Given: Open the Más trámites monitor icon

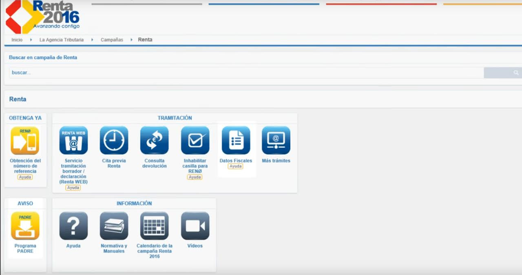Looking at the screenshot, I should pyautogui.click(x=276, y=140).
